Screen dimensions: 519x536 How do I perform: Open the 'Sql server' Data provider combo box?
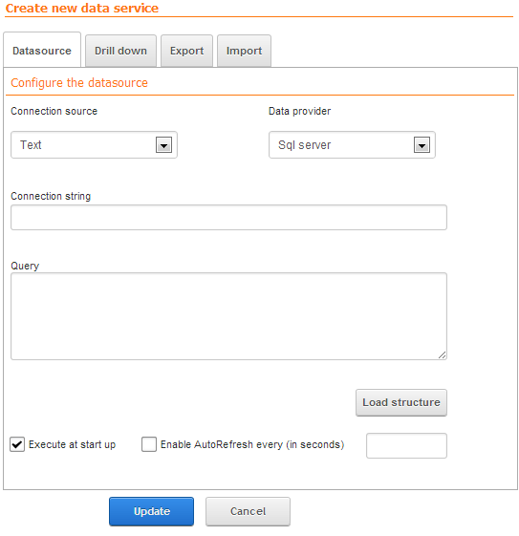tap(352, 145)
